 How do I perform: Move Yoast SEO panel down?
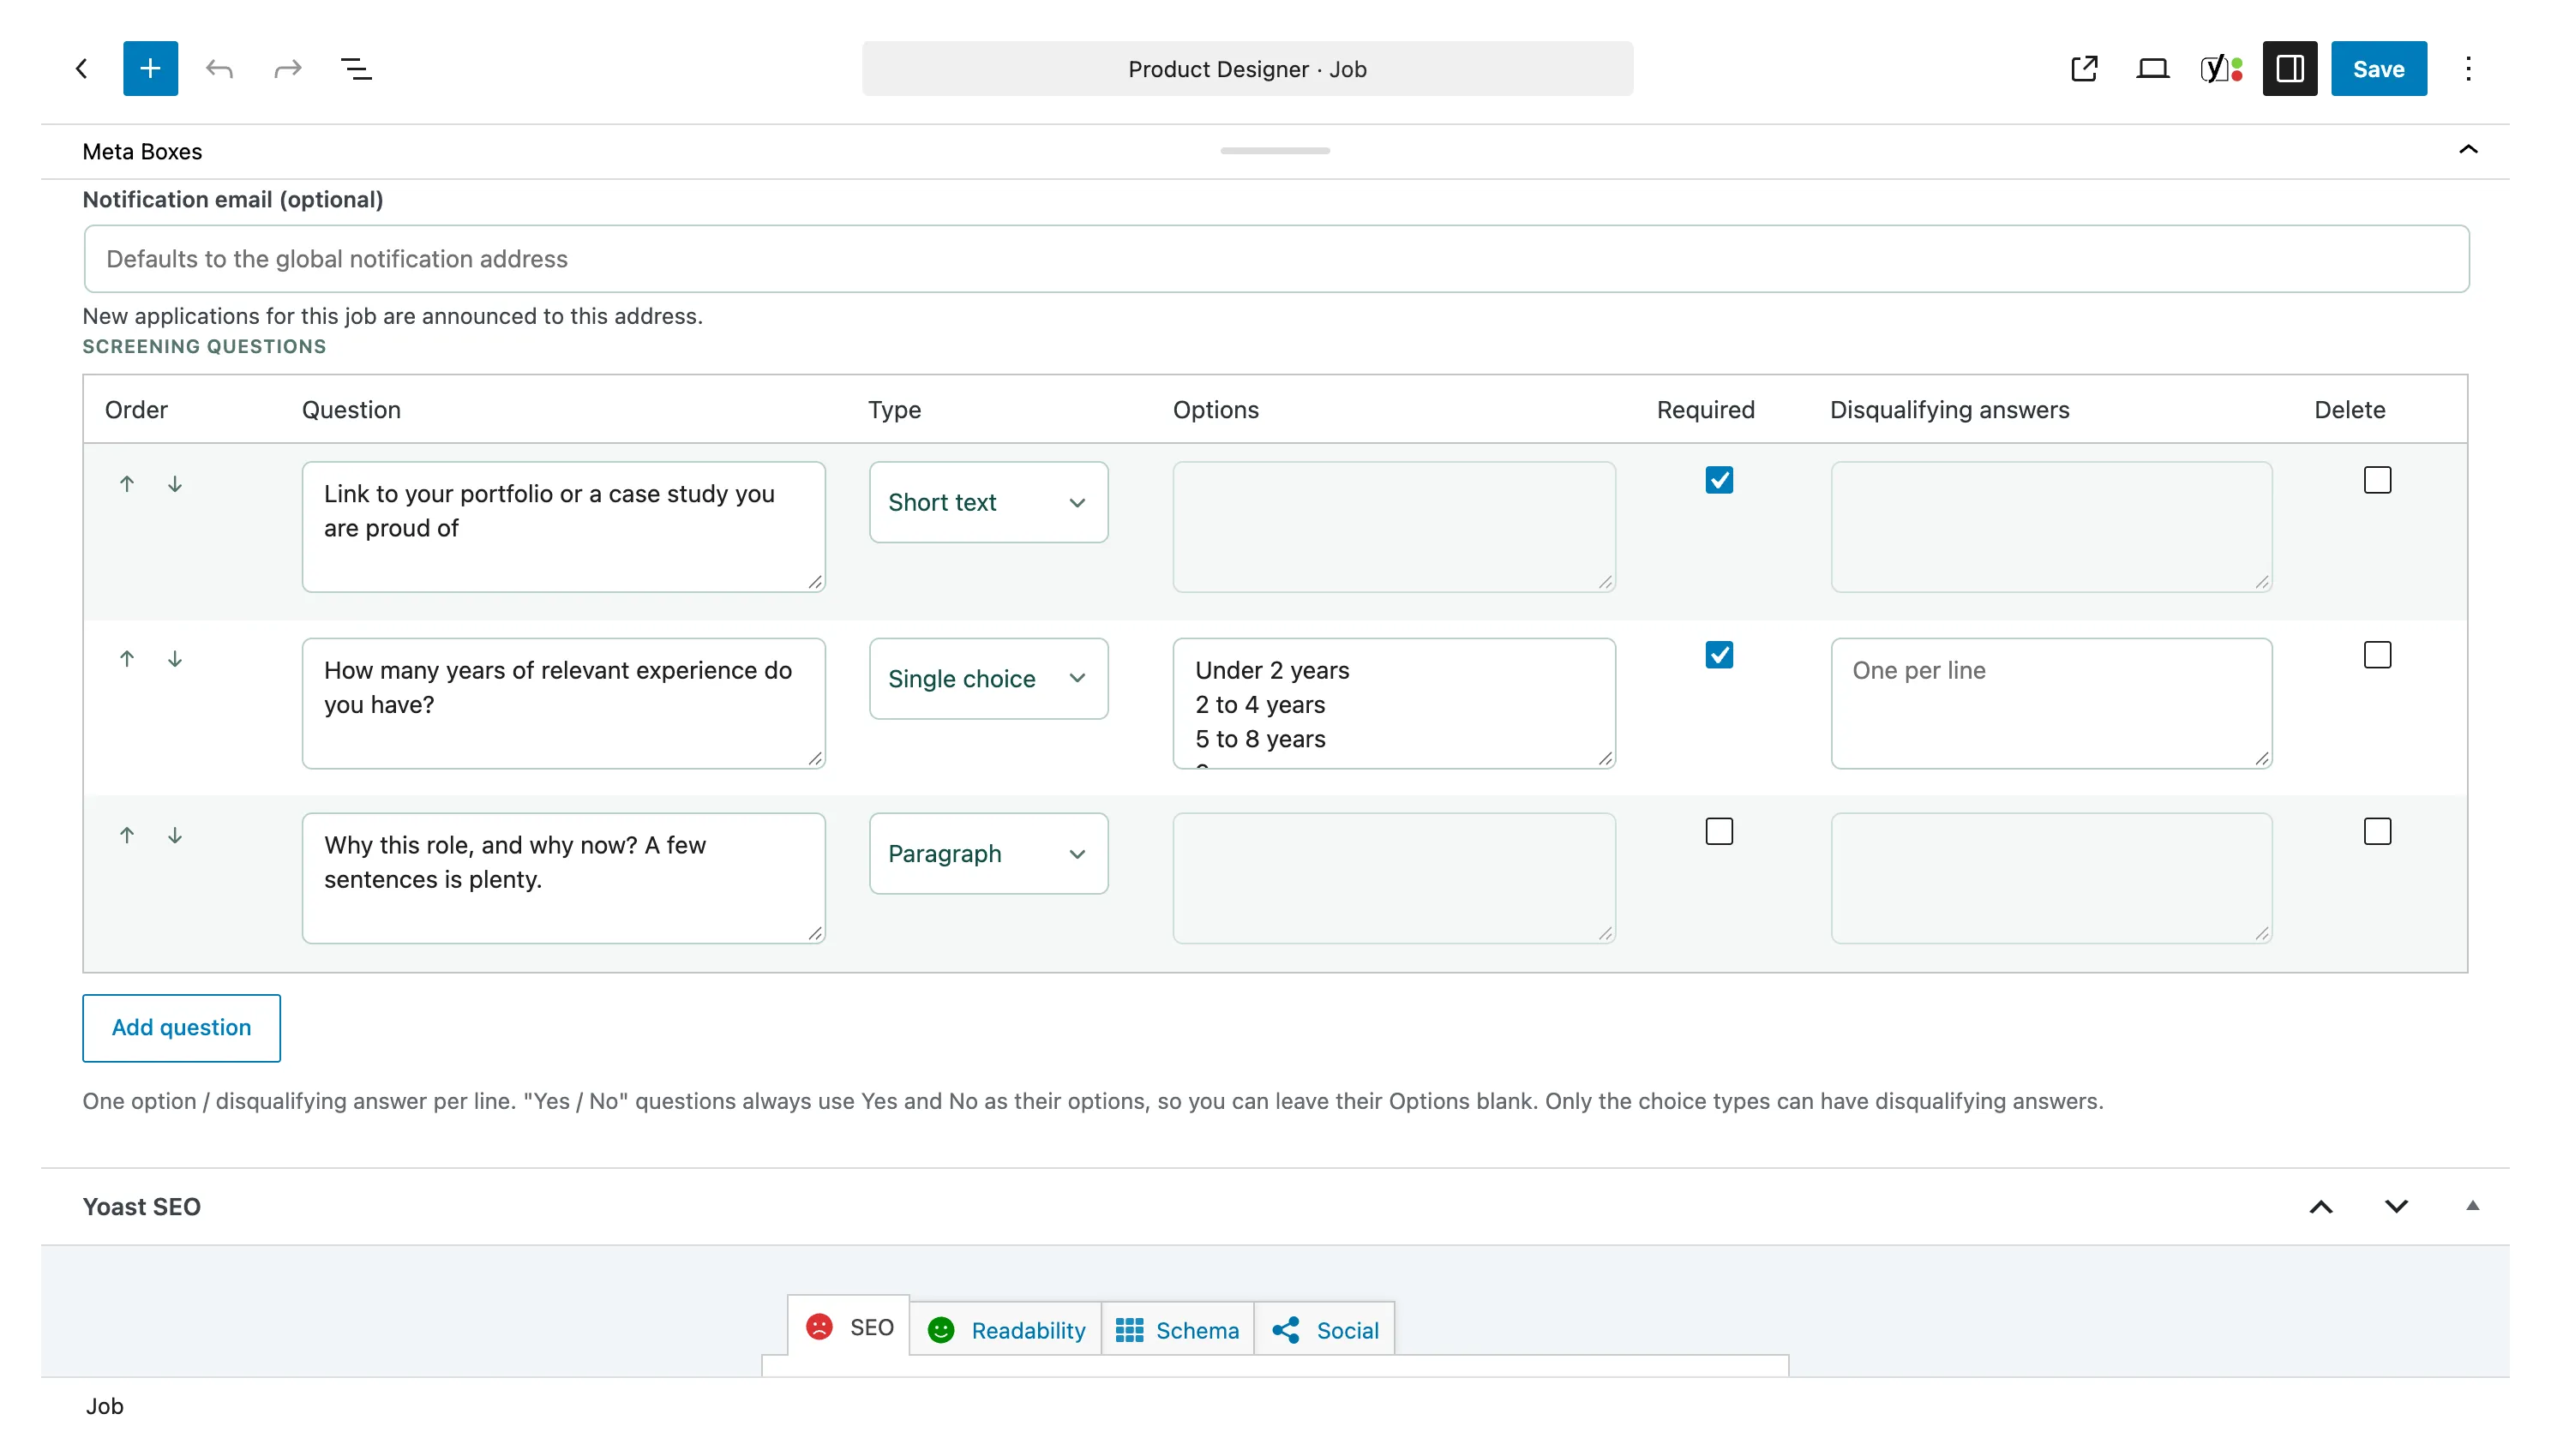point(2396,1207)
